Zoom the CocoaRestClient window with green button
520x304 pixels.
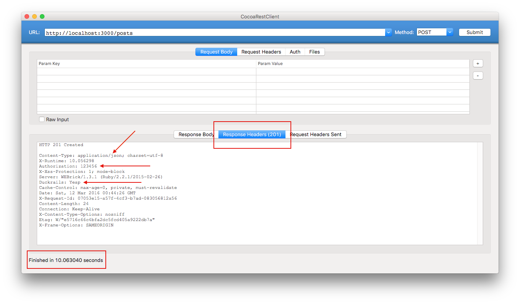(x=42, y=16)
